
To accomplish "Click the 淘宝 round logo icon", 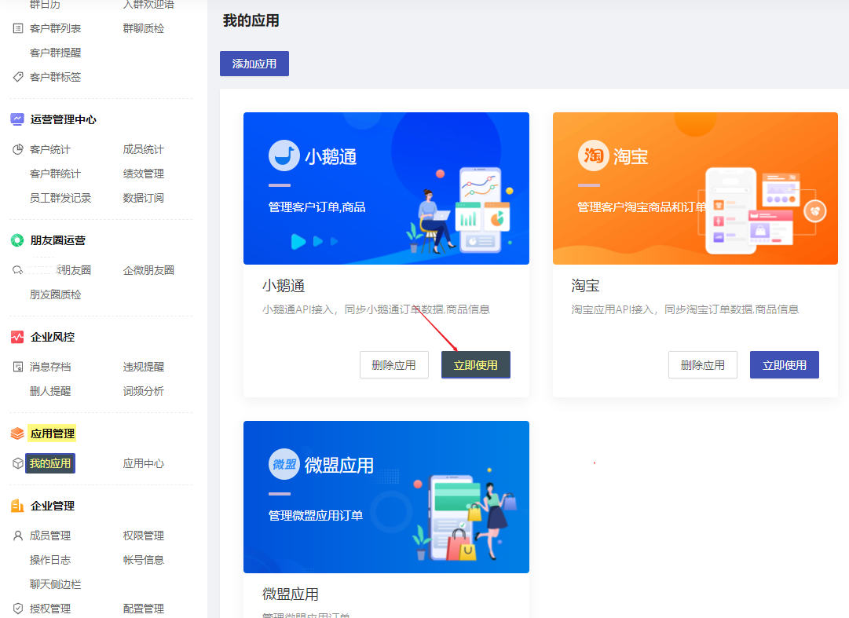I will (x=594, y=155).
